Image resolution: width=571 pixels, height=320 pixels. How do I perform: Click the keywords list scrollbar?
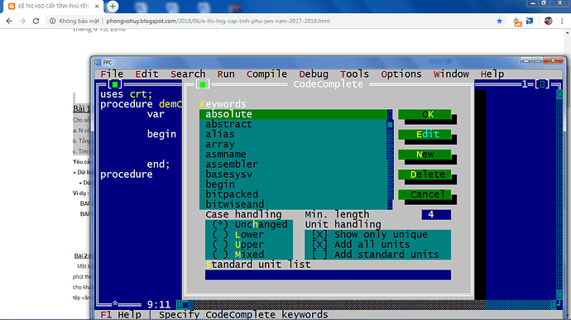tap(390, 160)
